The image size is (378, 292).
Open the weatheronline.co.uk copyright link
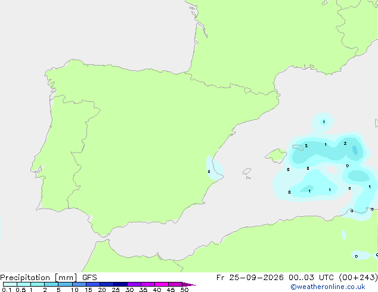coord(328,287)
